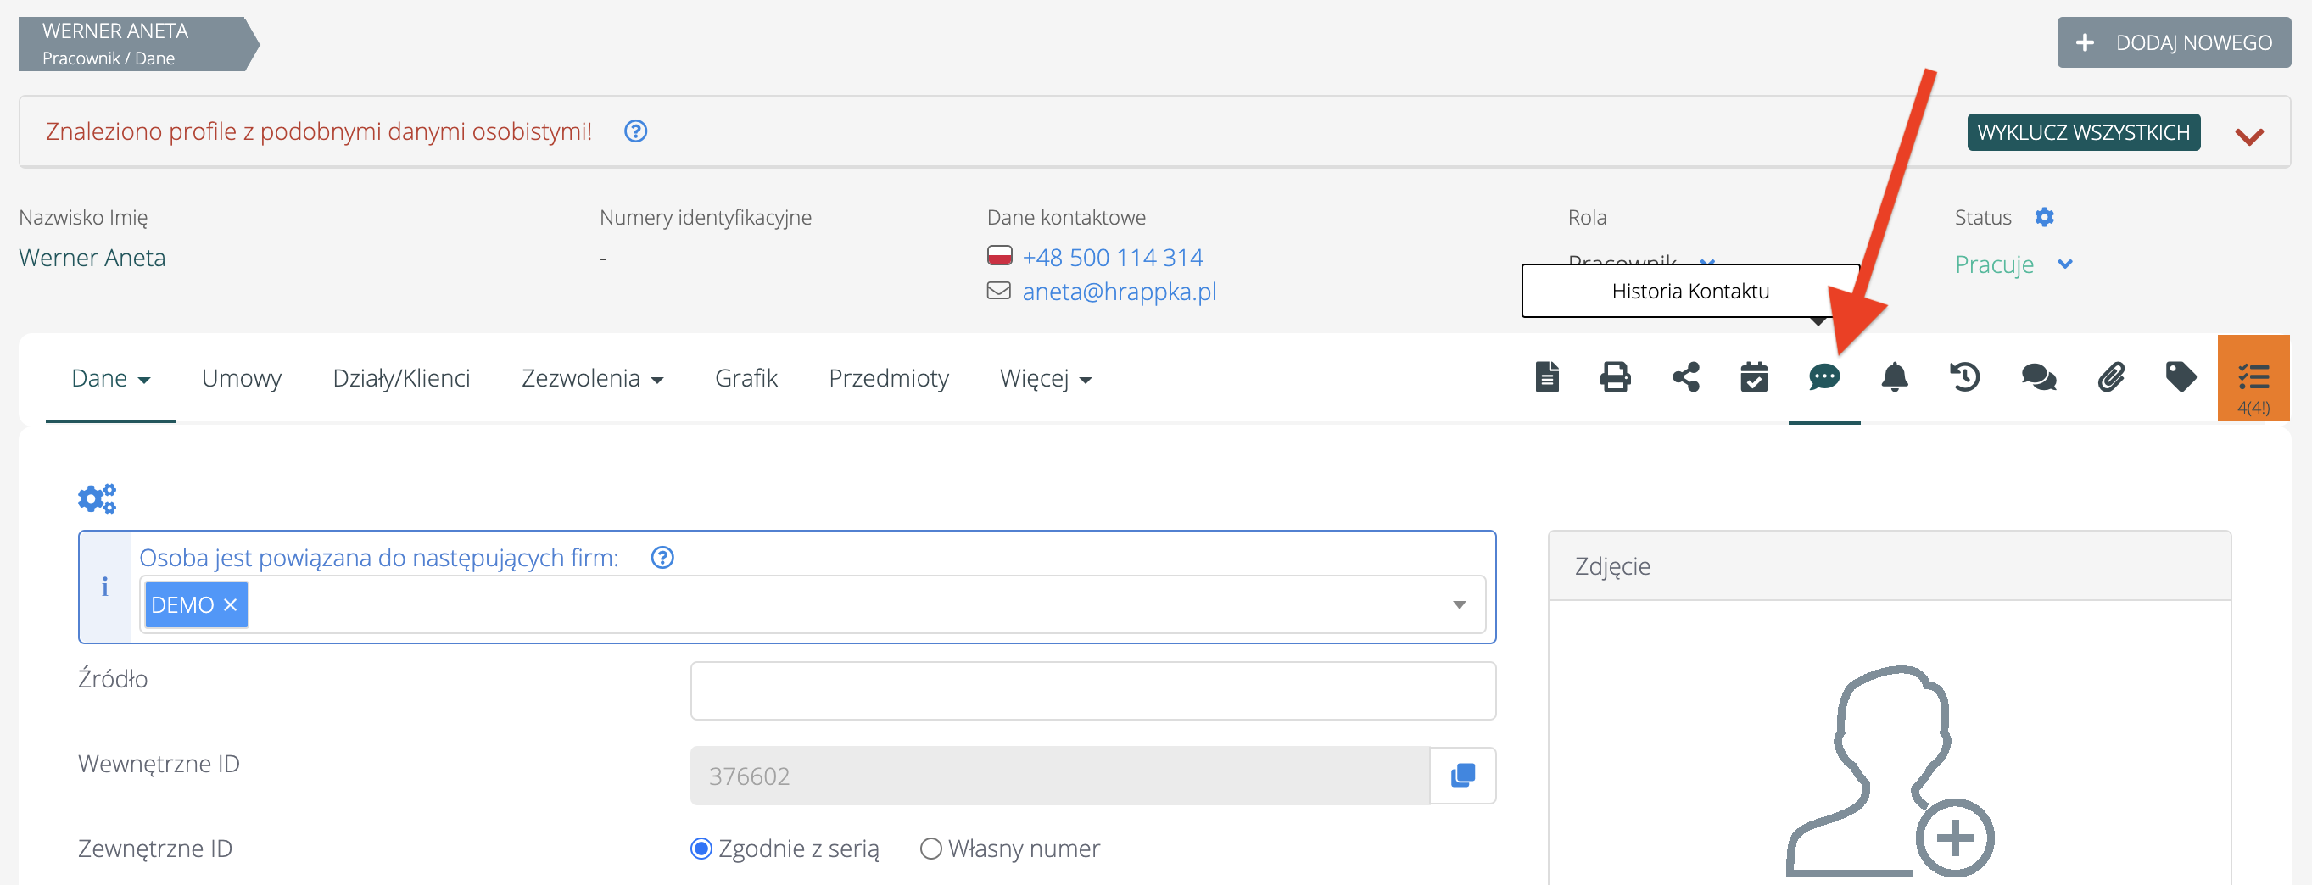Open the calendar check icon
This screenshot has width=2312, height=885.
tap(1754, 377)
